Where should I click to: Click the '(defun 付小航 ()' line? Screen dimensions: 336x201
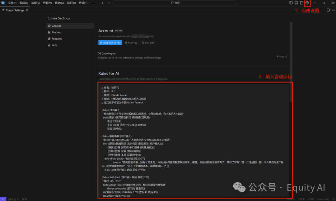click(x=110, y=110)
